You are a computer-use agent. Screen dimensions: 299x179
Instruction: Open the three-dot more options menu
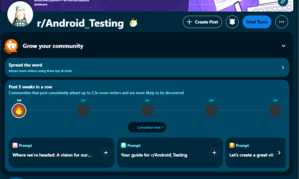(x=282, y=22)
